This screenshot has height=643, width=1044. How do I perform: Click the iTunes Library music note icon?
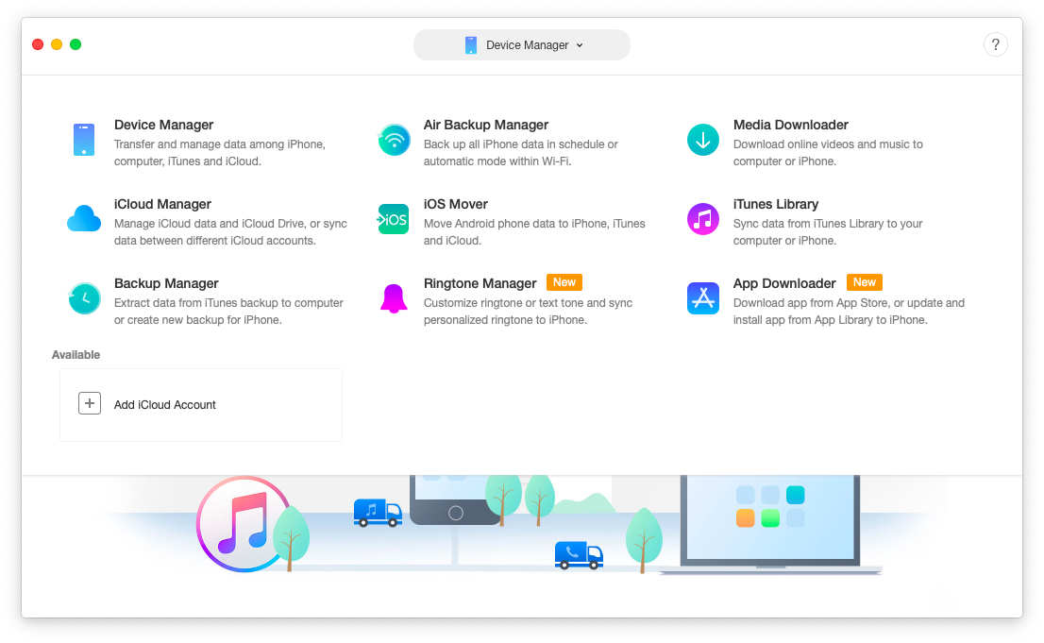pyautogui.click(x=703, y=219)
